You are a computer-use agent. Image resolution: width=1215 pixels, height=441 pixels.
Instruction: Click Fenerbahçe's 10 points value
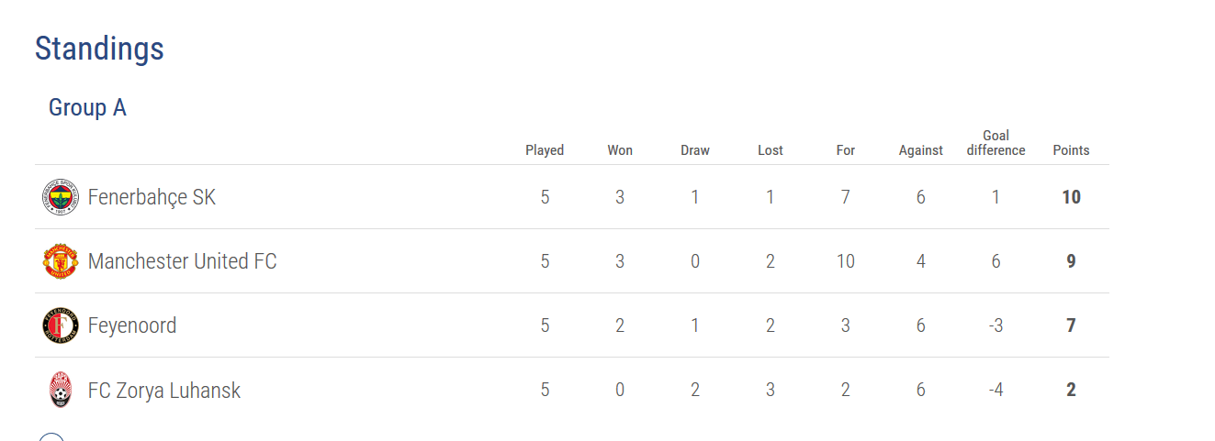1071,197
